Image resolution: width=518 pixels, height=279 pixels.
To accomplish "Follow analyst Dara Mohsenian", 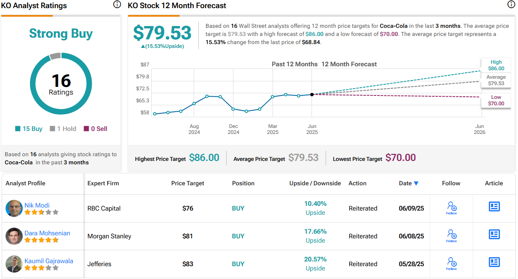I will coord(452,236).
